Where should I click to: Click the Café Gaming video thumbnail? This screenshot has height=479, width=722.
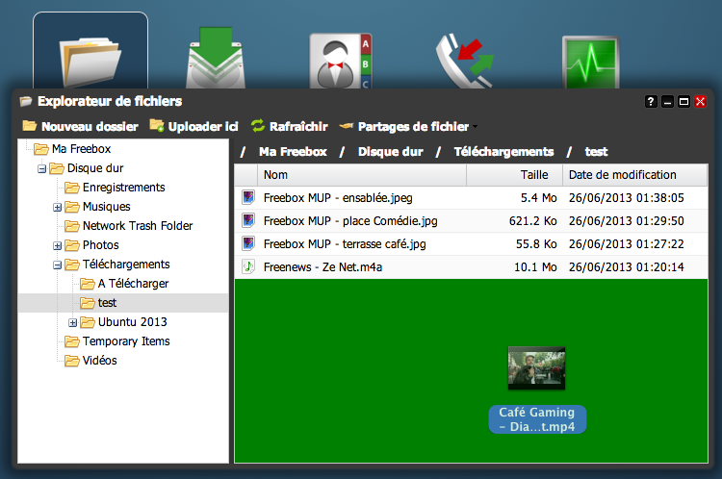536,368
